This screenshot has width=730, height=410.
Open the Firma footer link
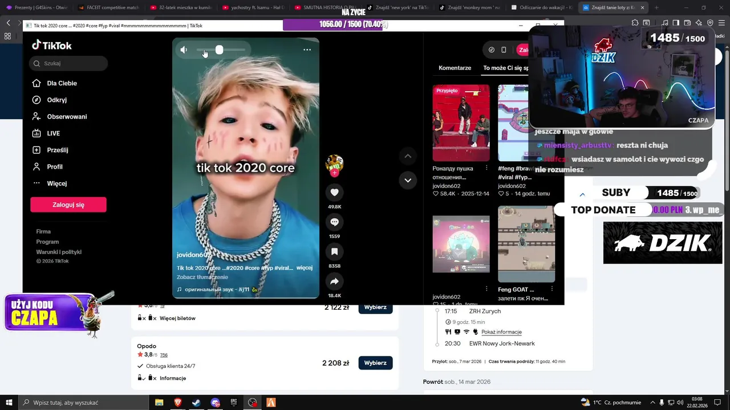pyautogui.click(x=43, y=232)
